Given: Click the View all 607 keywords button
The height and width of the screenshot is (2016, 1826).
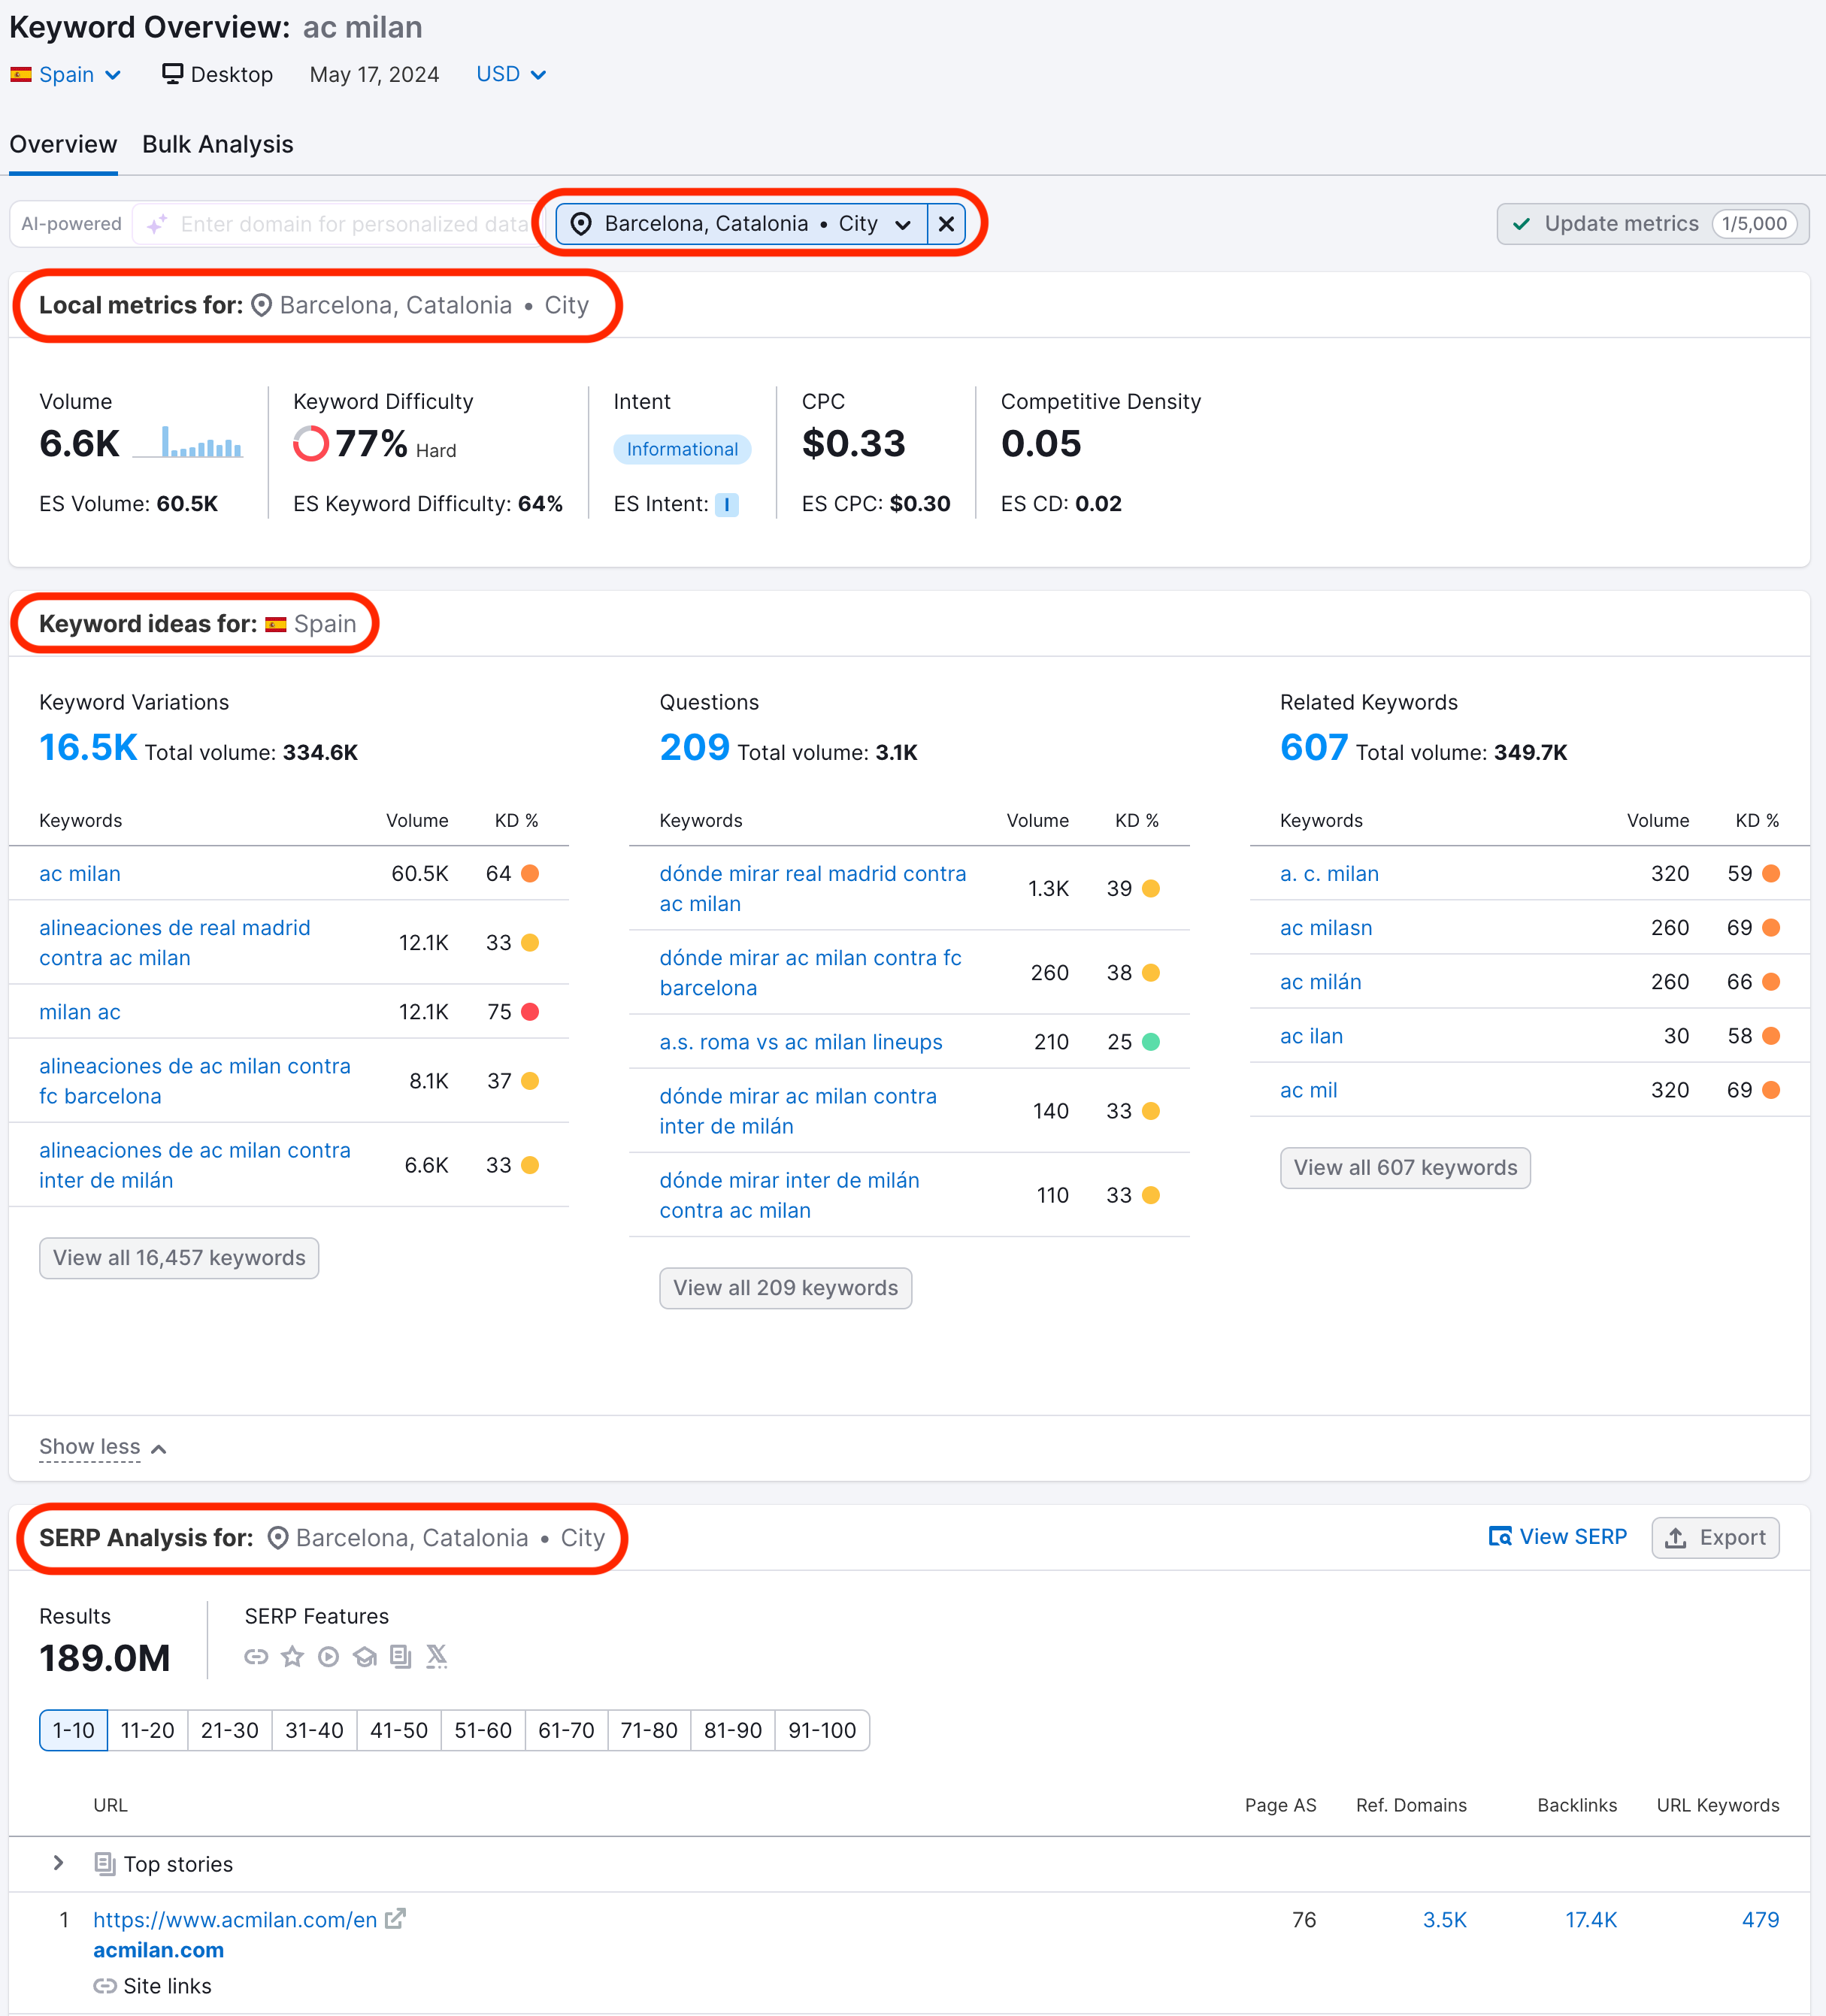Looking at the screenshot, I should coord(1404,1167).
